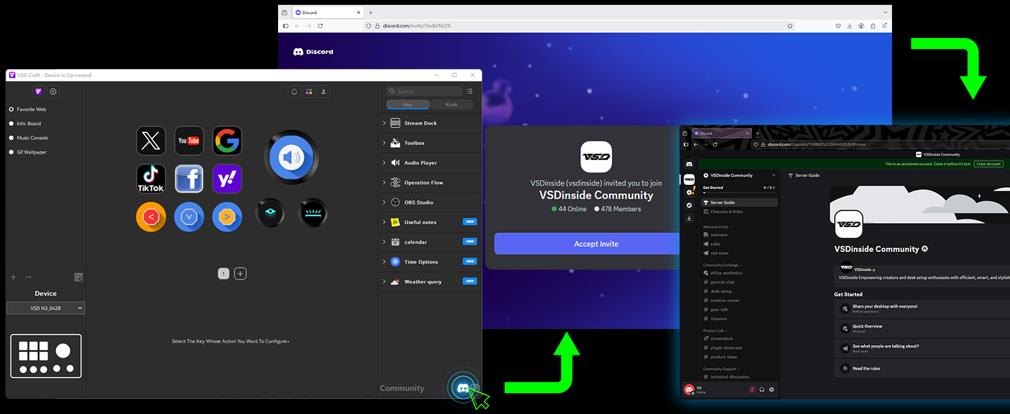Add a new page with the plus button
The height and width of the screenshot is (414, 1010).
240,274
